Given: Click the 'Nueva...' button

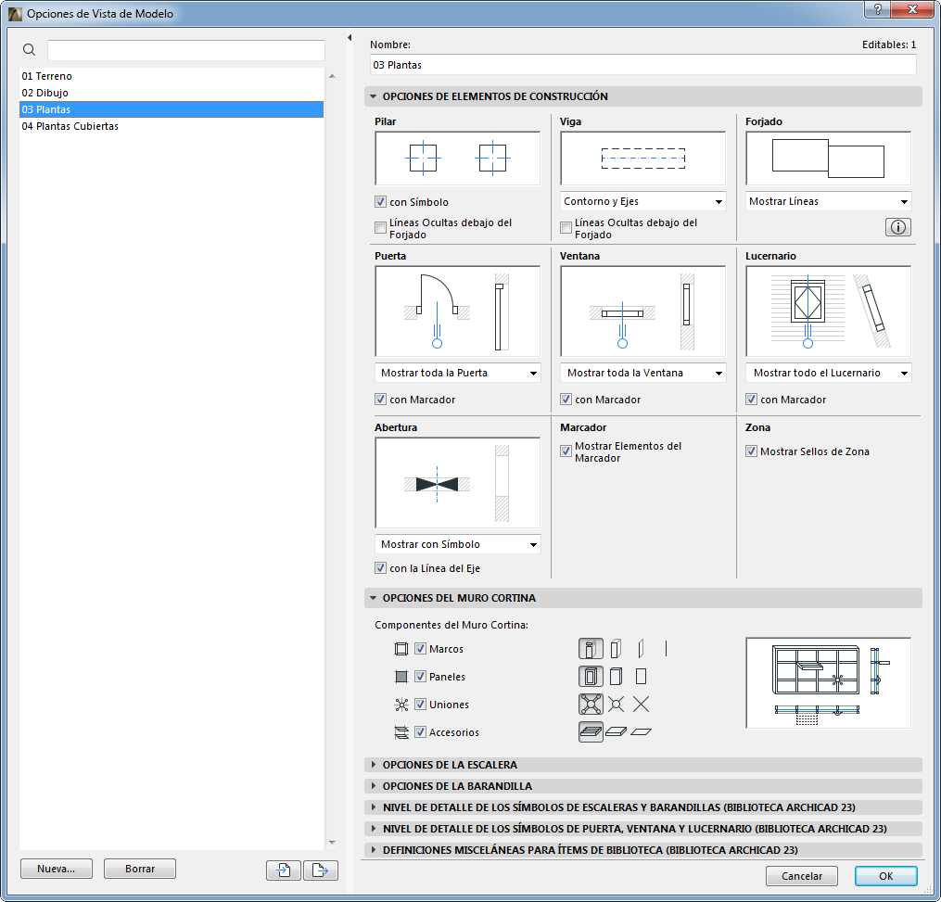Looking at the screenshot, I should coord(56,869).
